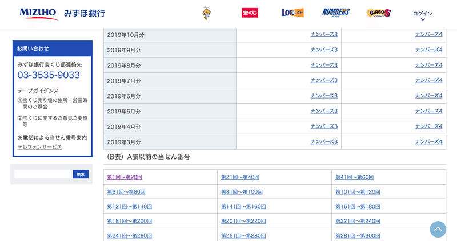Open the lottery mascot character icon
This screenshot has width=457, height=241.
click(x=207, y=13)
